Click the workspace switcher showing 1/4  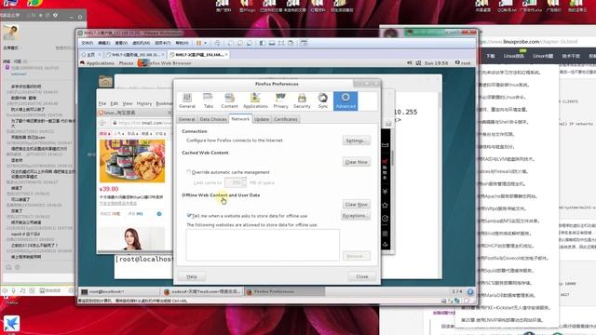point(457,291)
